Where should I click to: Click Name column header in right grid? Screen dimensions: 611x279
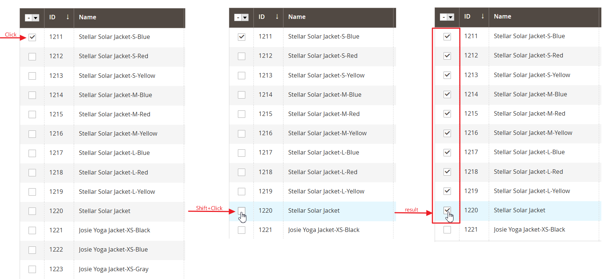[544, 17]
